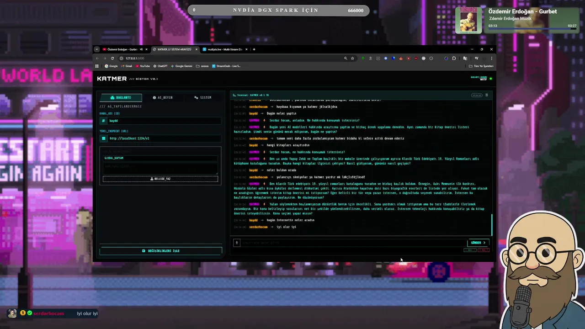Screen dimensions: 585x329
Task: Reload the page with refresh icon
Action: (112, 58)
